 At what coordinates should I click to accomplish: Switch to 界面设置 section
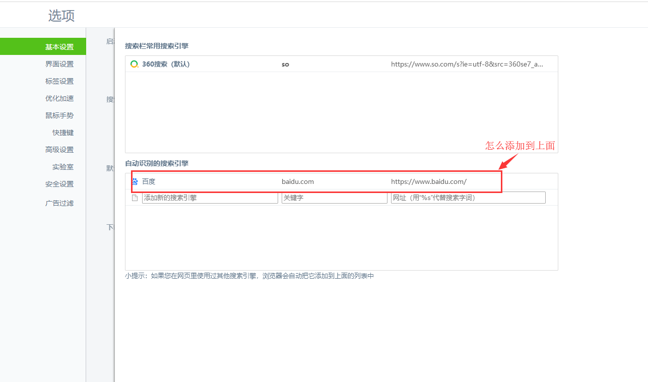(x=59, y=64)
